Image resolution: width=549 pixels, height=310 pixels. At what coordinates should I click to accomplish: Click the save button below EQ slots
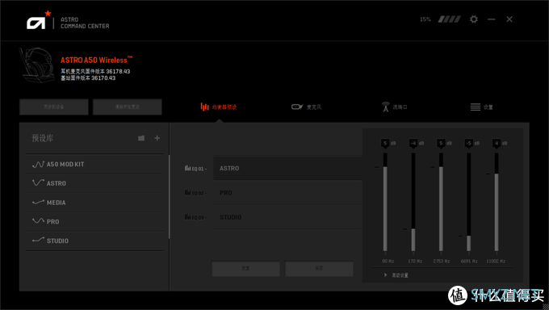point(319,268)
